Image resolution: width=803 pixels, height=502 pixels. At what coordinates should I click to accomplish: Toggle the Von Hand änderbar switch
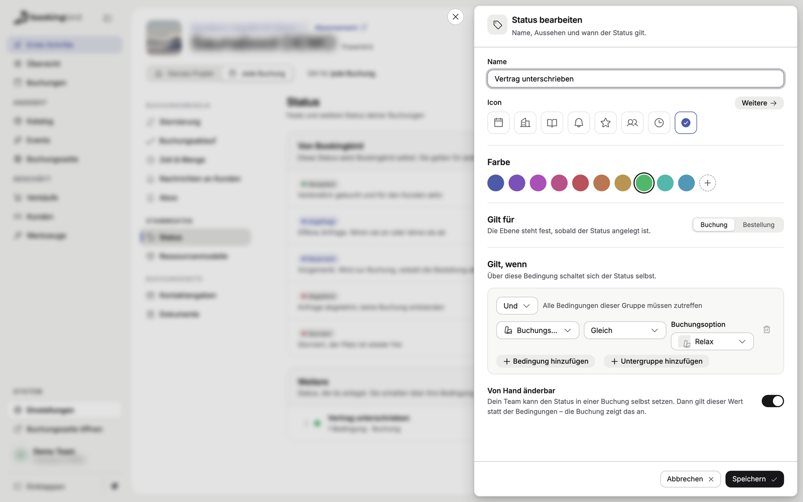pos(772,401)
